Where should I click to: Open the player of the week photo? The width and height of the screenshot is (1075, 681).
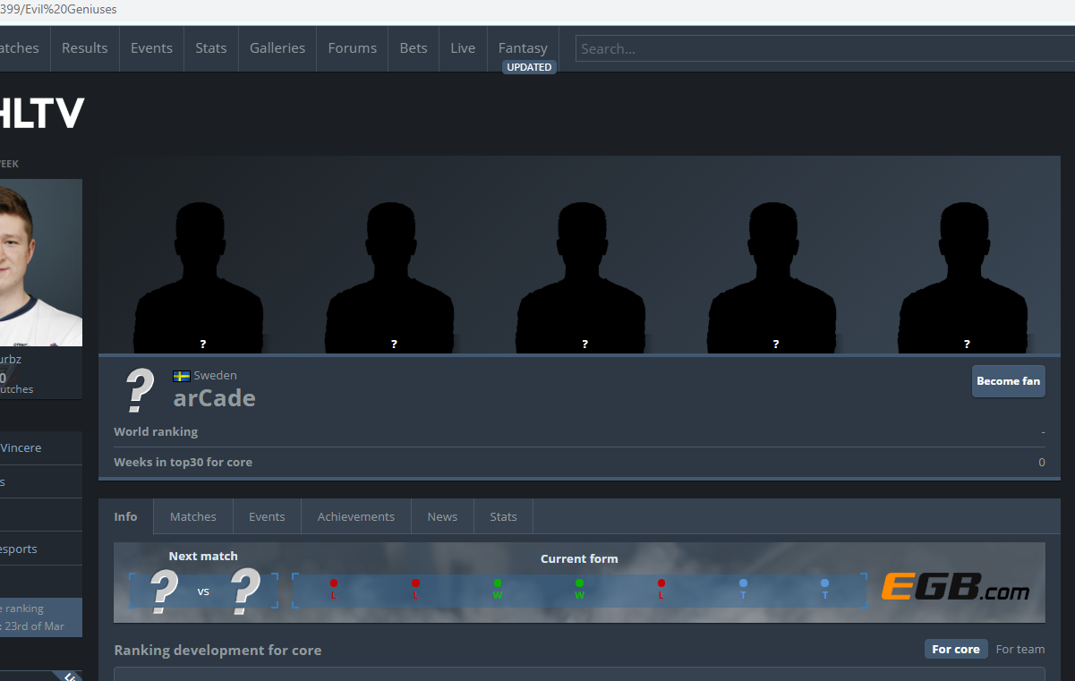pyautogui.click(x=41, y=262)
